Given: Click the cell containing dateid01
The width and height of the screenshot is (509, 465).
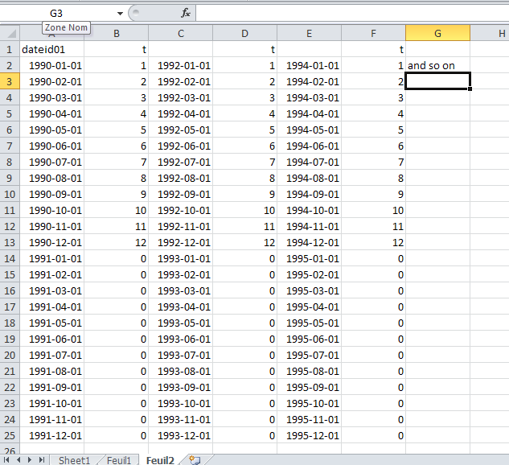Looking at the screenshot, I should click(x=52, y=49).
